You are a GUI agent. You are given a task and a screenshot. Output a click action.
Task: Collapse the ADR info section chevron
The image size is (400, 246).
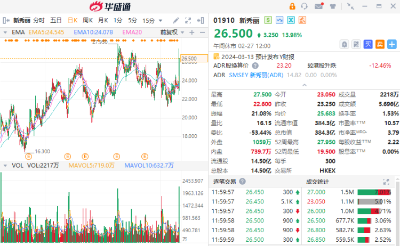[x=305, y=85]
